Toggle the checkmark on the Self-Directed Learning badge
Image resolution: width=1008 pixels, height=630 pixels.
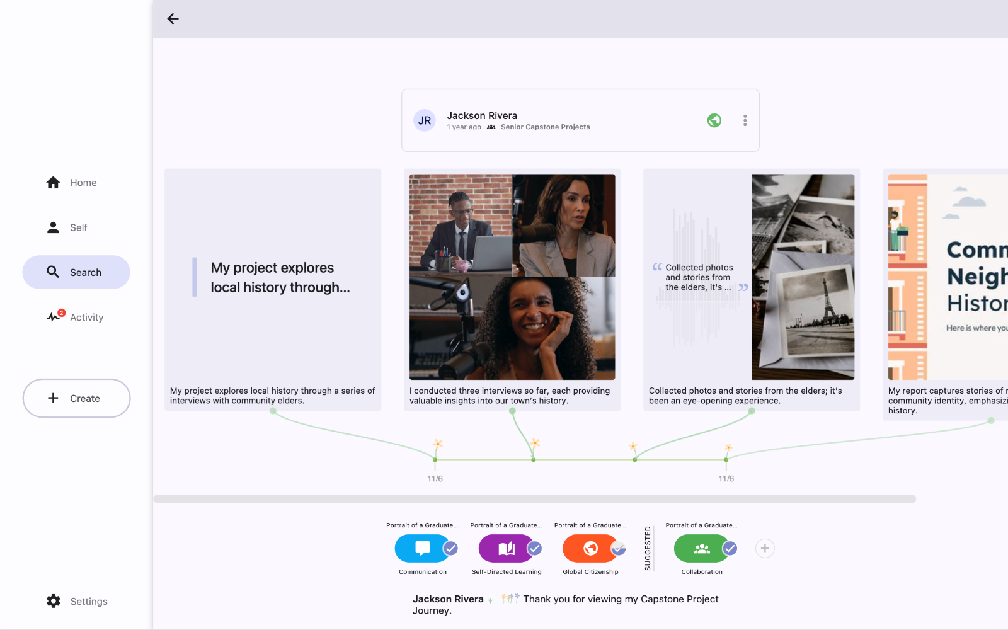(x=534, y=548)
